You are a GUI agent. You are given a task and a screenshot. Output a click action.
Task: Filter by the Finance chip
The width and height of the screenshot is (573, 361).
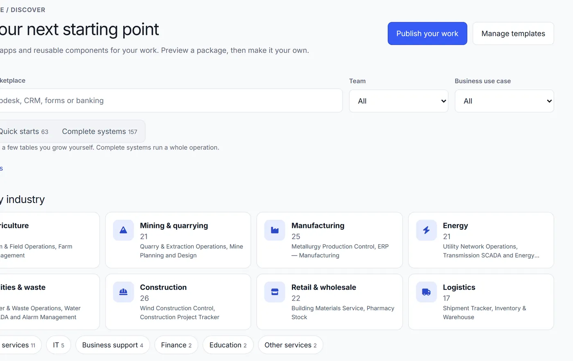pyautogui.click(x=176, y=345)
